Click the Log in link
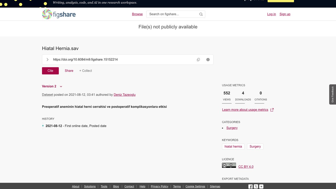This screenshot has width=336, height=189. tap(271, 14)
